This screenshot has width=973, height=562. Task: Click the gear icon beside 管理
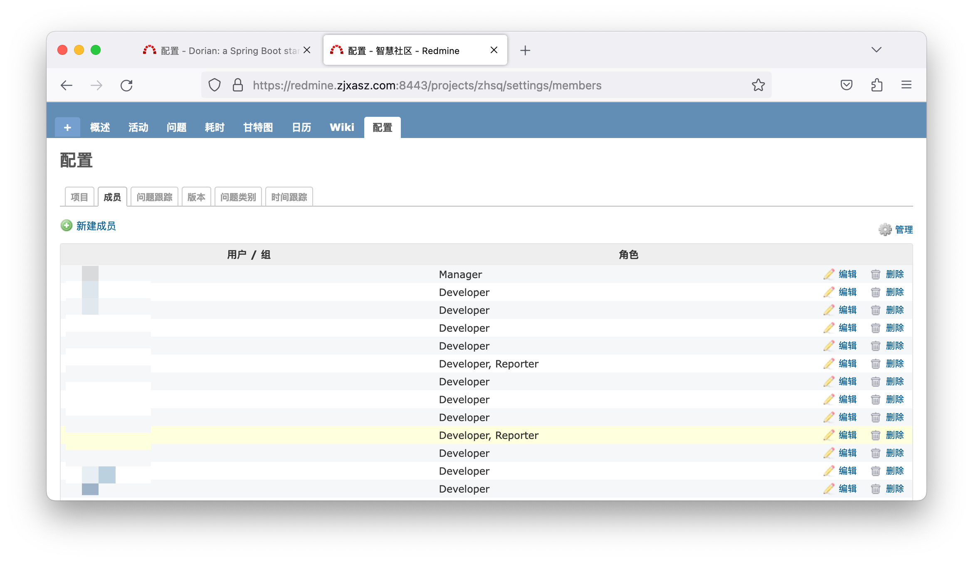(x=885, y=229)
